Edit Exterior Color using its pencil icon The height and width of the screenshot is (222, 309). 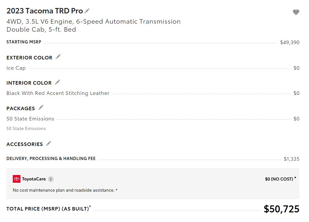coord(58,57)
